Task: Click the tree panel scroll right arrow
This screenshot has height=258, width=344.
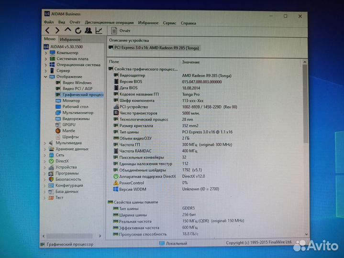Action: 100,236
